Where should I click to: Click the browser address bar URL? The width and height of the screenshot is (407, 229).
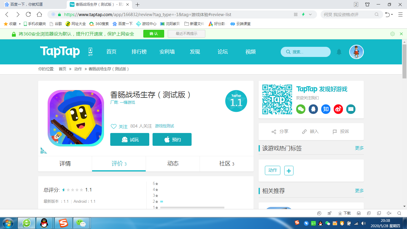click(x=147, y=14)
